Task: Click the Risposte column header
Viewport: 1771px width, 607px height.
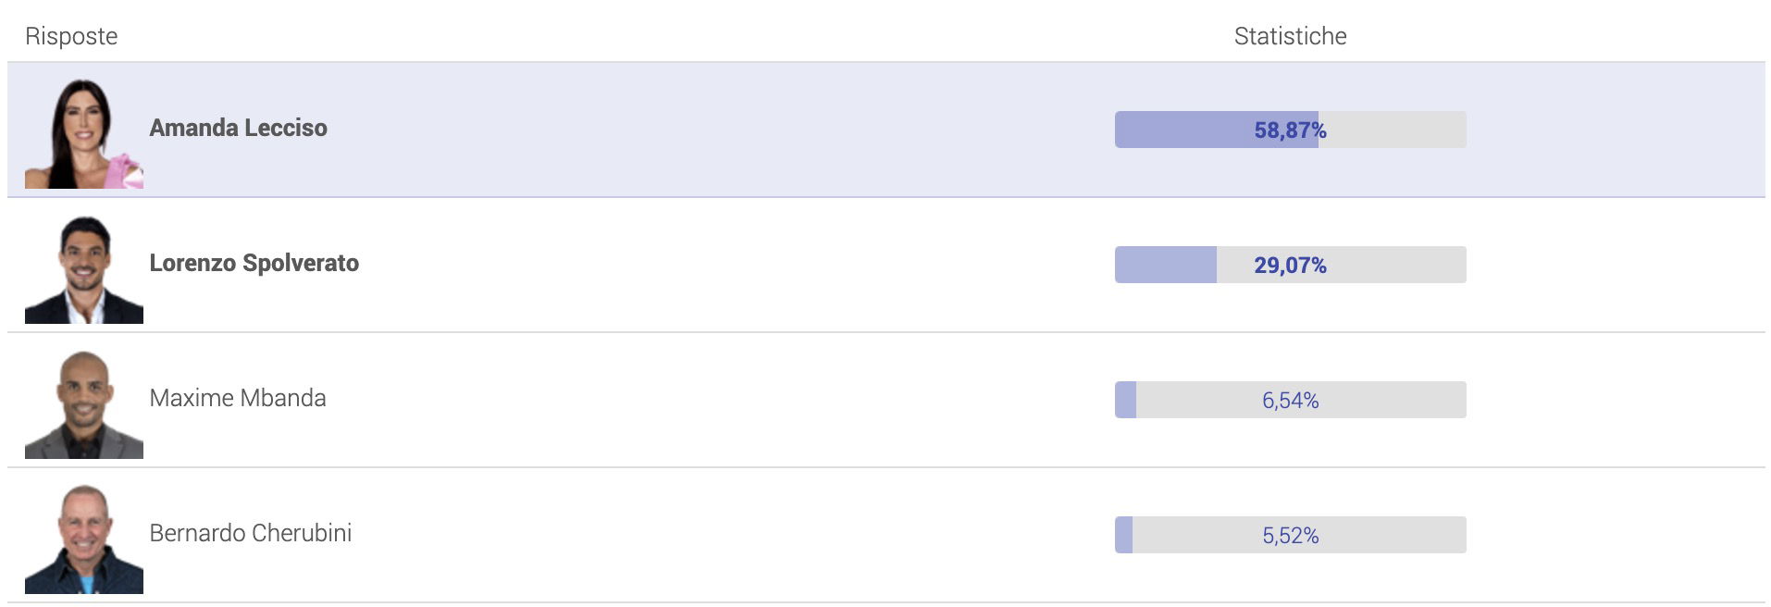Action: (71, 36)
